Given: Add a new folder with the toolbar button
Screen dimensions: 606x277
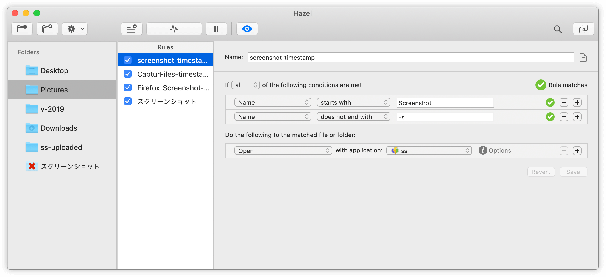Looking at the screenshot, I should [x=22, y=29].
